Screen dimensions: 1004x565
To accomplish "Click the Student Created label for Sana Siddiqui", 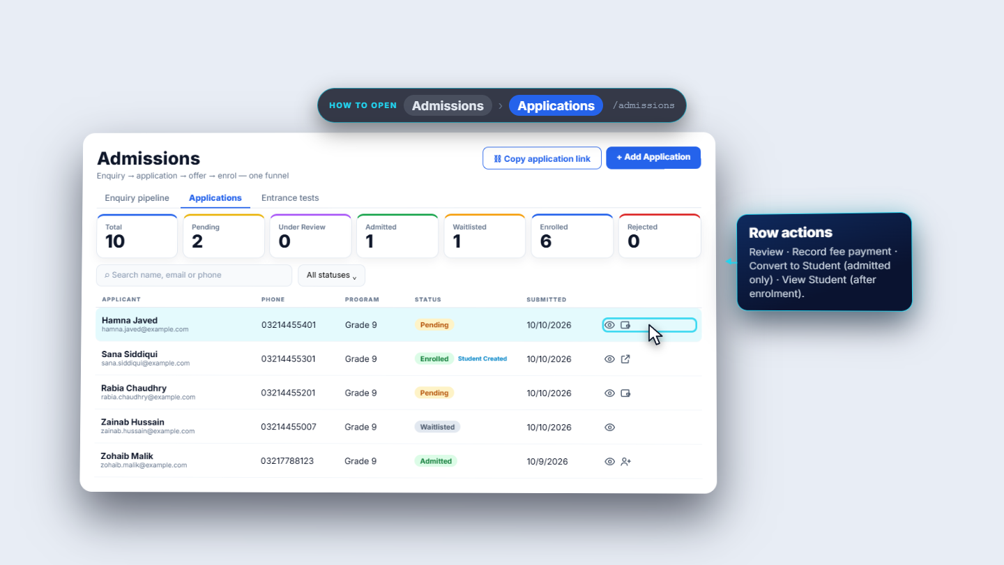I will tap(482, 359).
